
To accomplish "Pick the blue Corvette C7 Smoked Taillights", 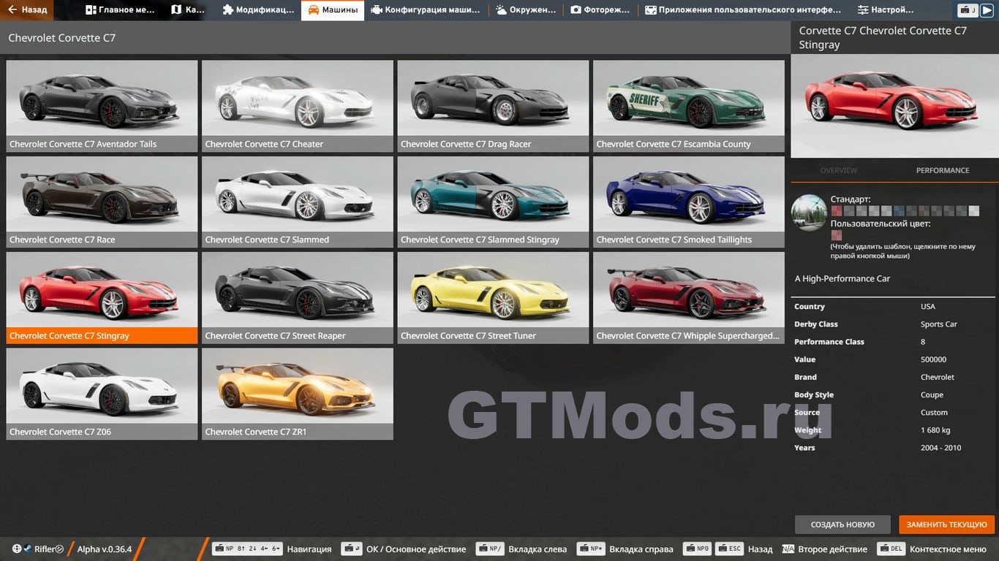I will (x=689, y=202).
